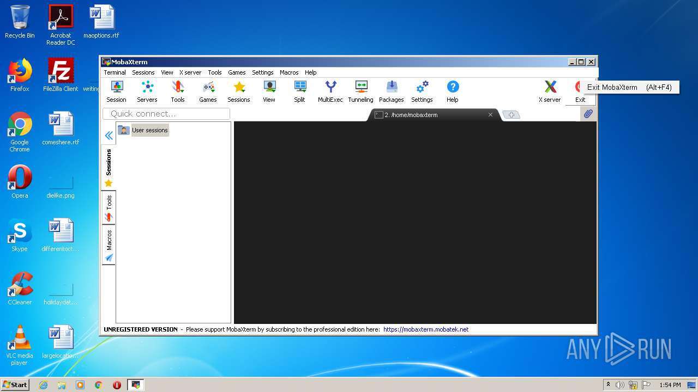Open the FileZilla Client desktop shortcut
The image size is (698, 392).
pos(61,75)
